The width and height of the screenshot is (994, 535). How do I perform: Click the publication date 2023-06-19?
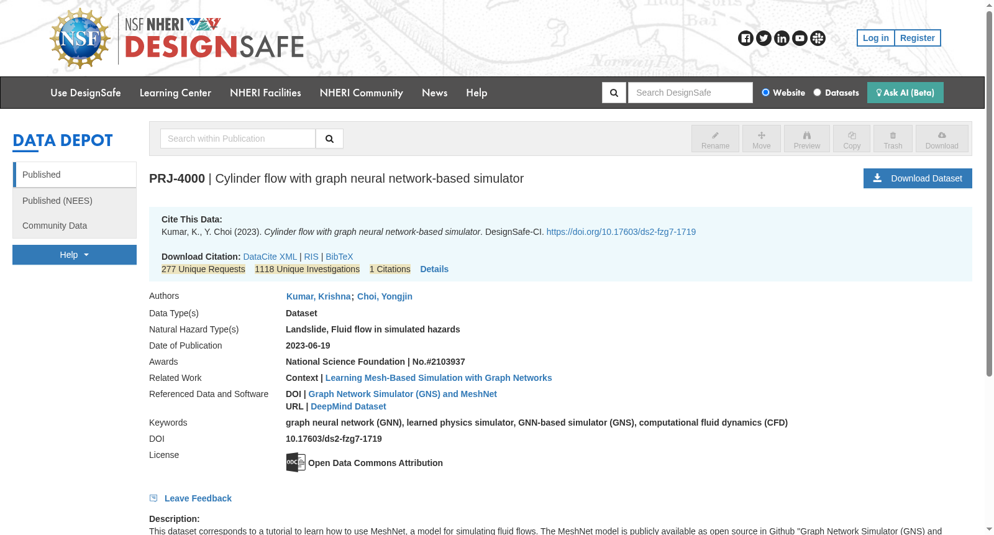308,345
